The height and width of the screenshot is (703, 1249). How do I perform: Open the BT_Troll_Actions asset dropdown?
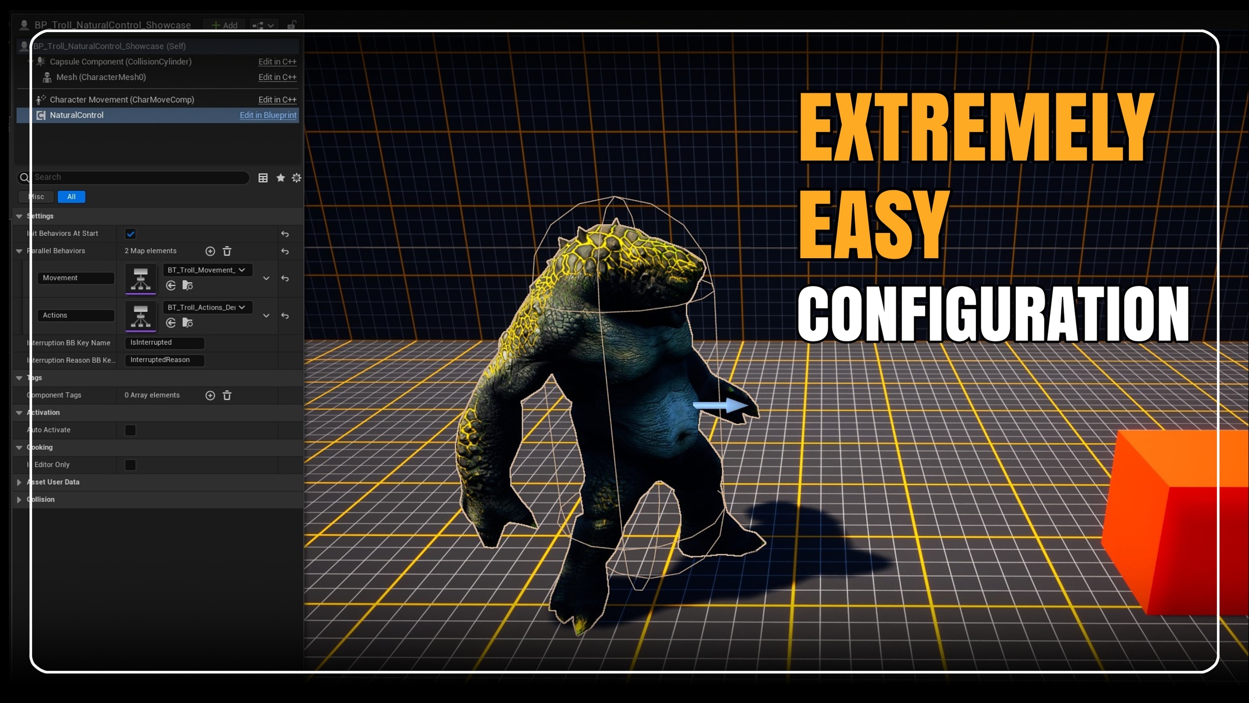click(x=207, y=307)
